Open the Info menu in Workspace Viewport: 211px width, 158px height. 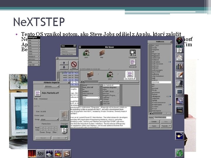coord(34,40)
